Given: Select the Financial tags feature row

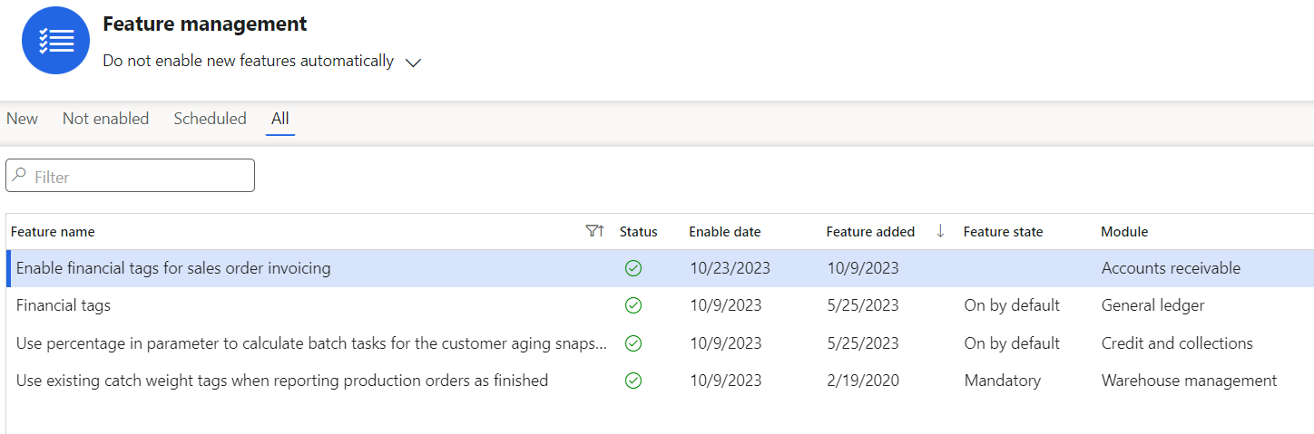Looking at the screenshot, I should (660, 306).
